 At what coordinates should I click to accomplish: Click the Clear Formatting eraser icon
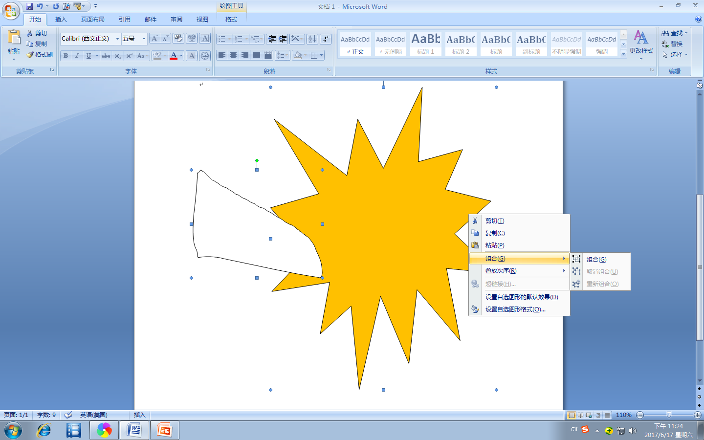click(x=178, y=39)
